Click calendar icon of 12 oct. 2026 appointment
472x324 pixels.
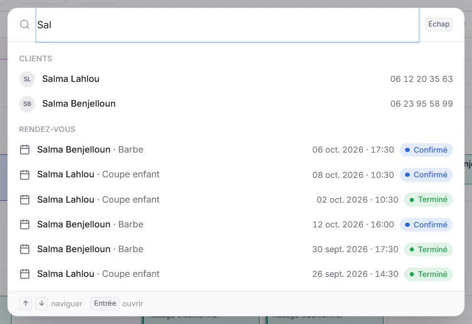click(x=25, y=224)
